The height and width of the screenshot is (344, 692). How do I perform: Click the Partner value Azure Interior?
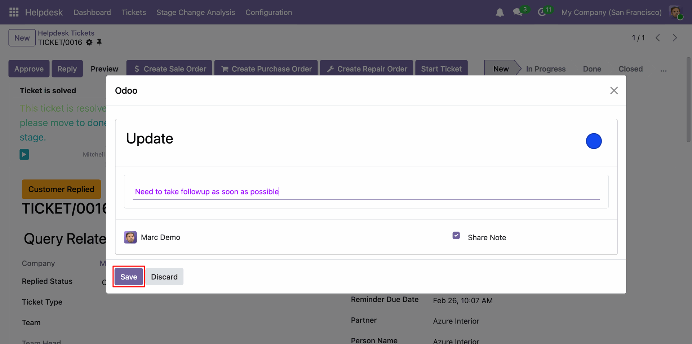tap(456, 321)
